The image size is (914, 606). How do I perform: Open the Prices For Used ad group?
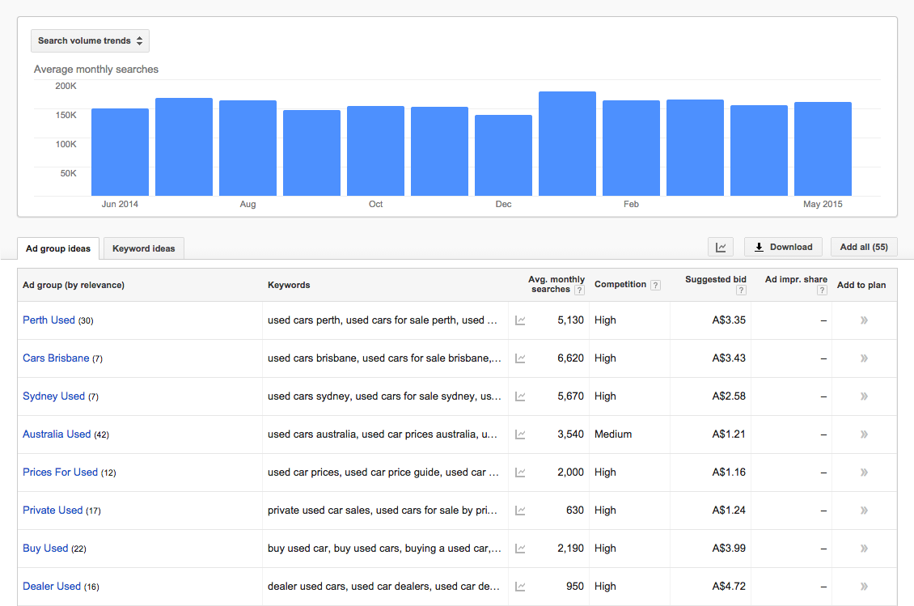[x=60, y=473]
